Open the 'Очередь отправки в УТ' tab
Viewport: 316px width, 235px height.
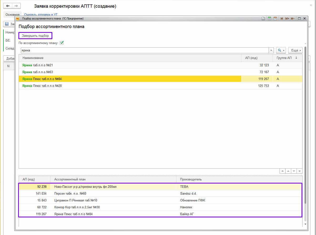click(x=41, y=15)
